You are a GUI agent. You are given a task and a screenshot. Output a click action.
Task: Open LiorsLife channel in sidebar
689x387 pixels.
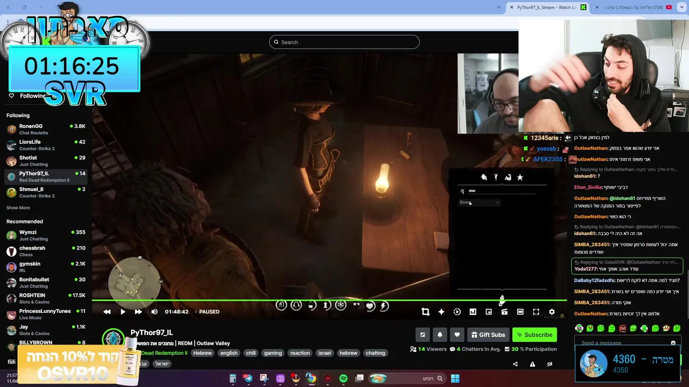(x=46, y=145)
